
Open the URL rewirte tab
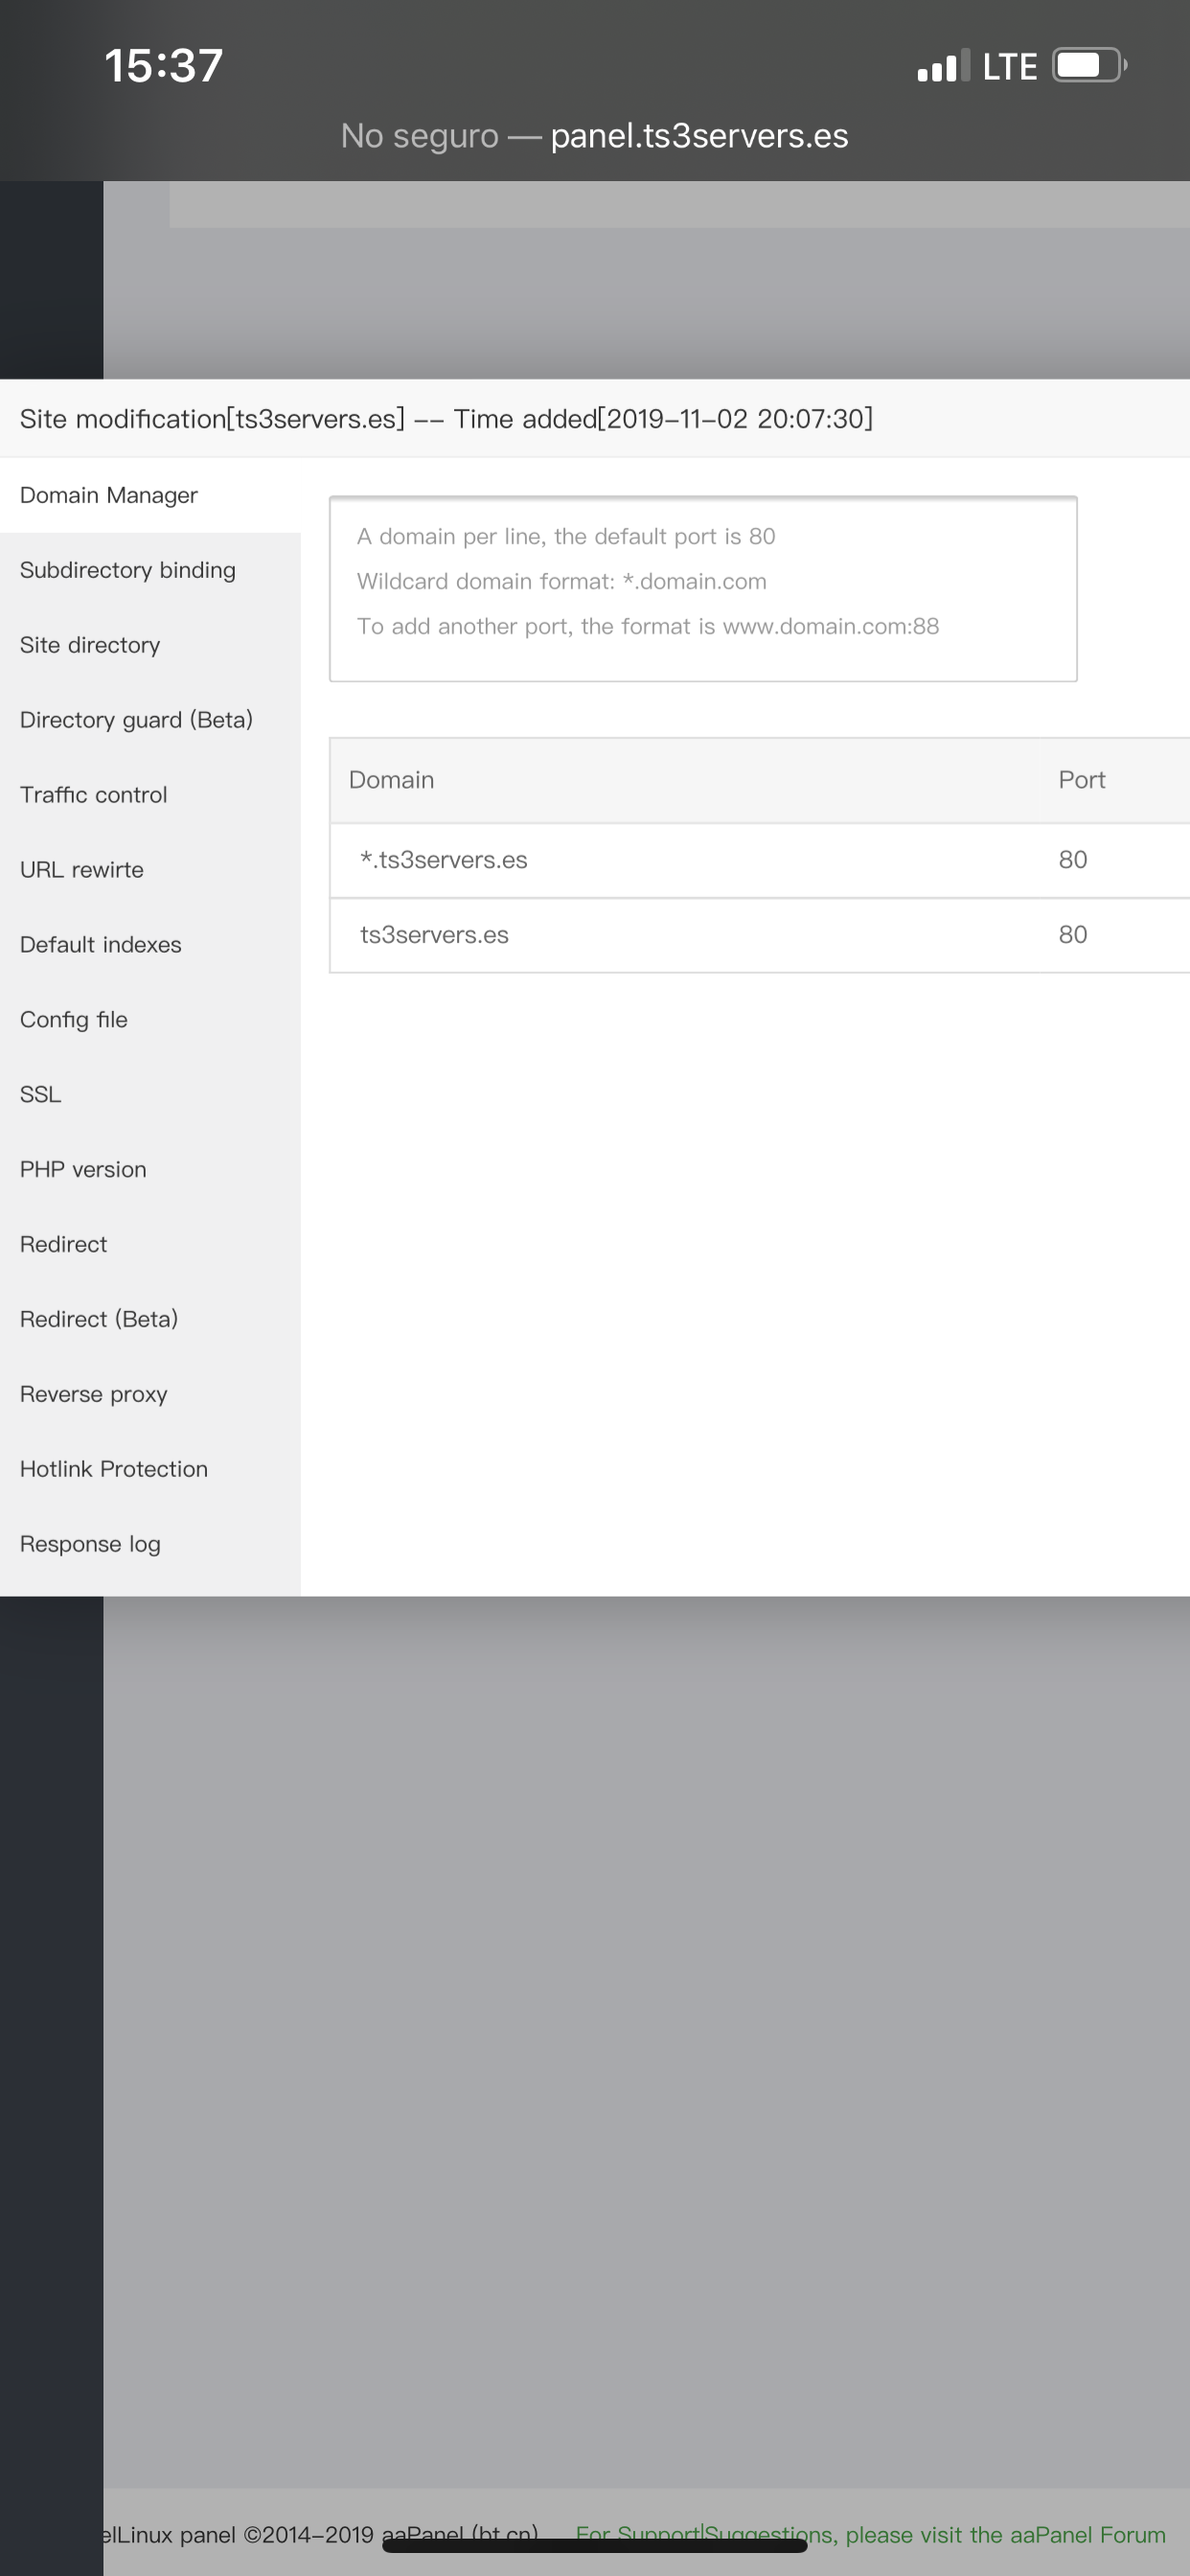coord(82,870)
